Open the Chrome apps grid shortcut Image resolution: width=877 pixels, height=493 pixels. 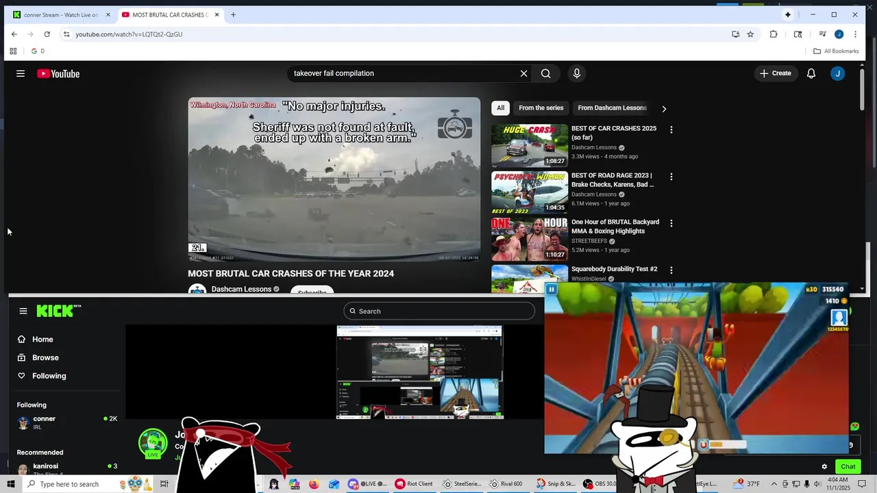click(13, 51)
